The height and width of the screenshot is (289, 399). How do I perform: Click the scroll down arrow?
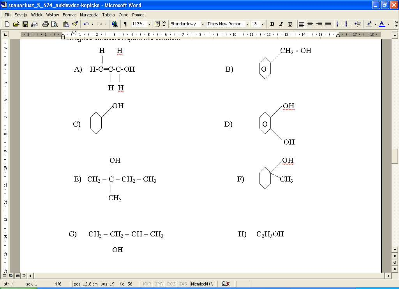pyautogui.click(x=395, y=250)
